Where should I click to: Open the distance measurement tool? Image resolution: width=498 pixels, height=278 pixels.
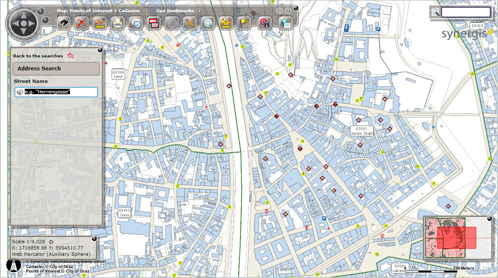(x=101, y=23)
